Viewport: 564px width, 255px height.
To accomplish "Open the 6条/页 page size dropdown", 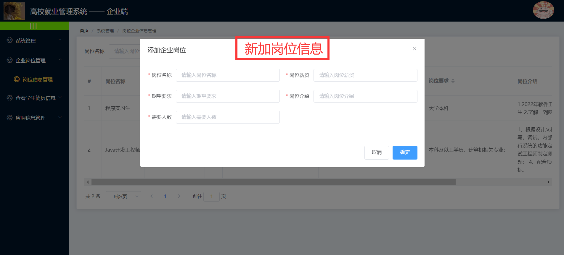I will tap(123, 196).
